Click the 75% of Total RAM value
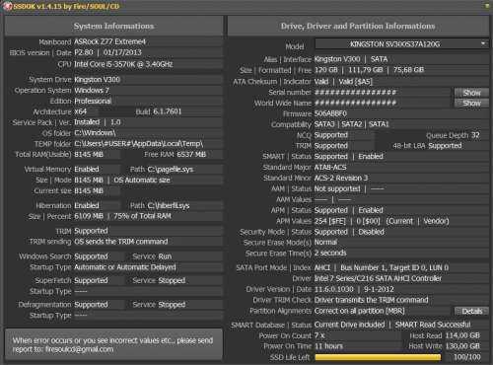The image size is (493, 365). click(142, 216)
